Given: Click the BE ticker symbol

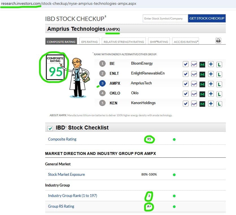Looking at the screenshot, I should pos(112,63).
